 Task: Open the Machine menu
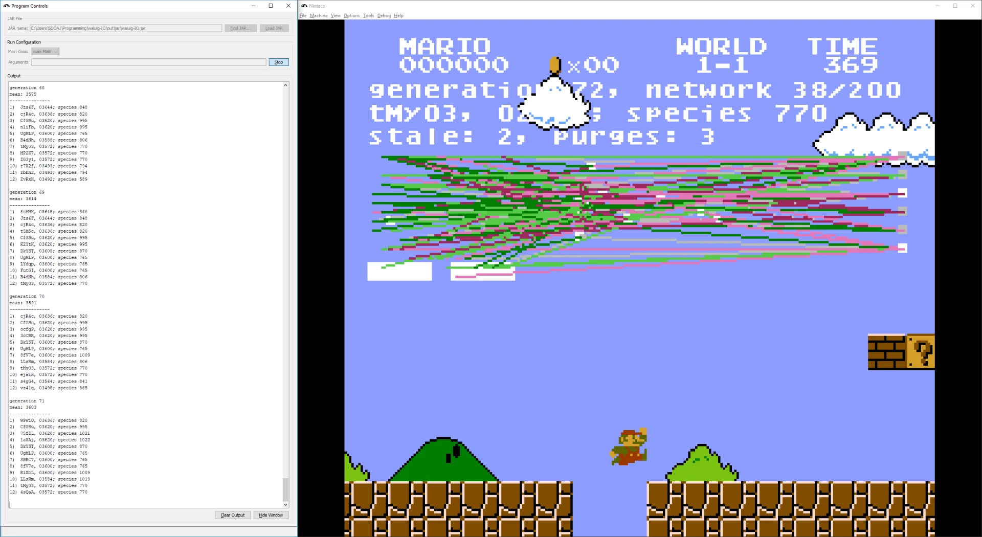(x=319, y=16)
